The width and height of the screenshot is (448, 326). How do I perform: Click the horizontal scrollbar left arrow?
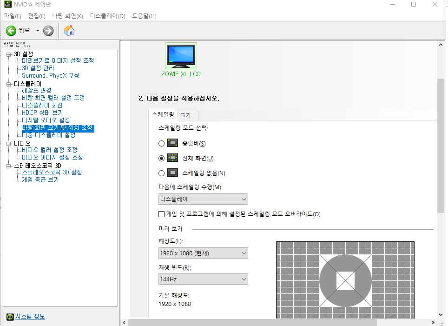coord(124,322)
